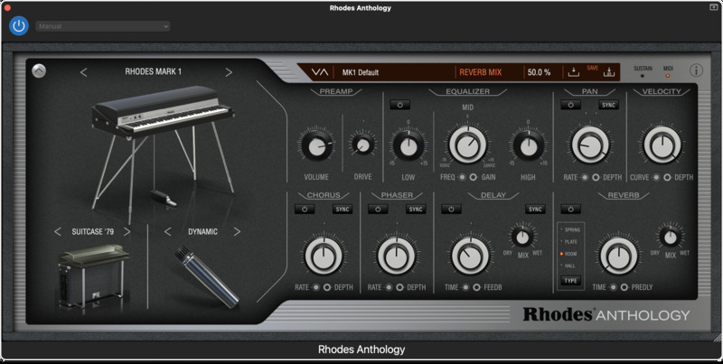Click the load preset download icon

click(x=573, y=72)
